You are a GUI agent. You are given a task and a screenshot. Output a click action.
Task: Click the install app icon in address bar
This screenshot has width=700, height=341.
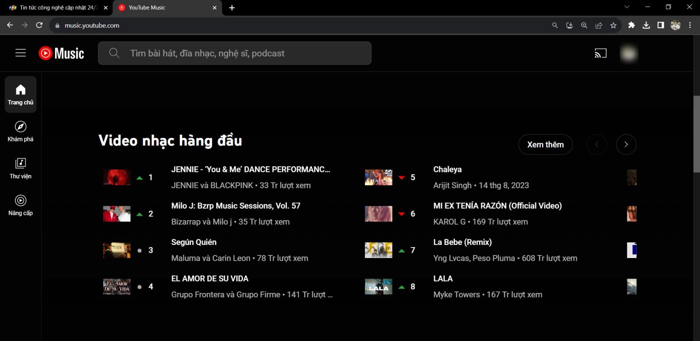point(569,25)
